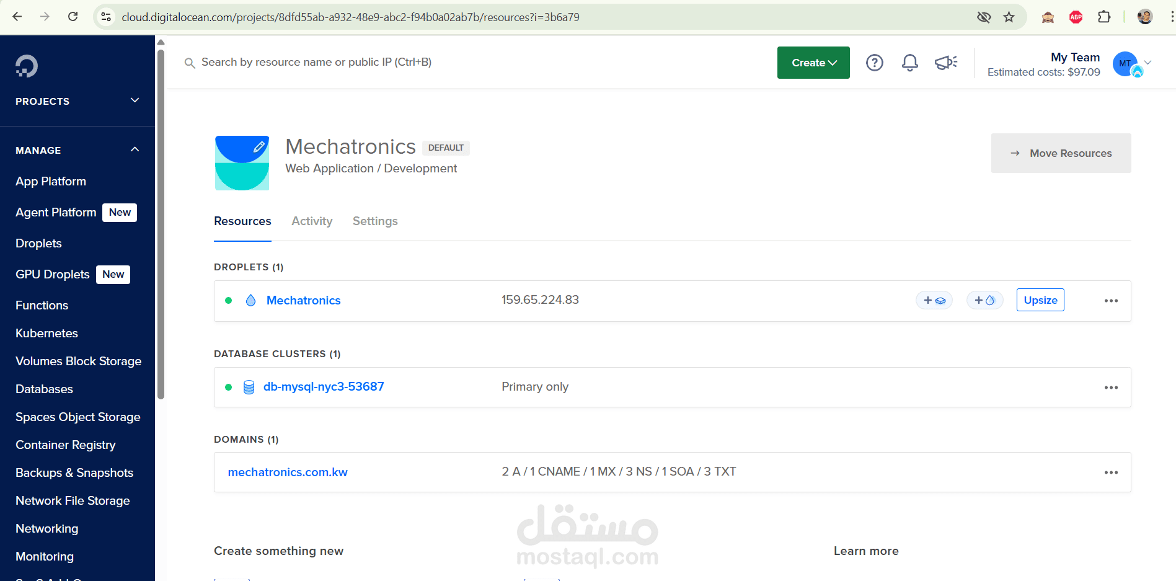
Task: Open Agent Platform in sidebar
Action: [x=56, y=213]
